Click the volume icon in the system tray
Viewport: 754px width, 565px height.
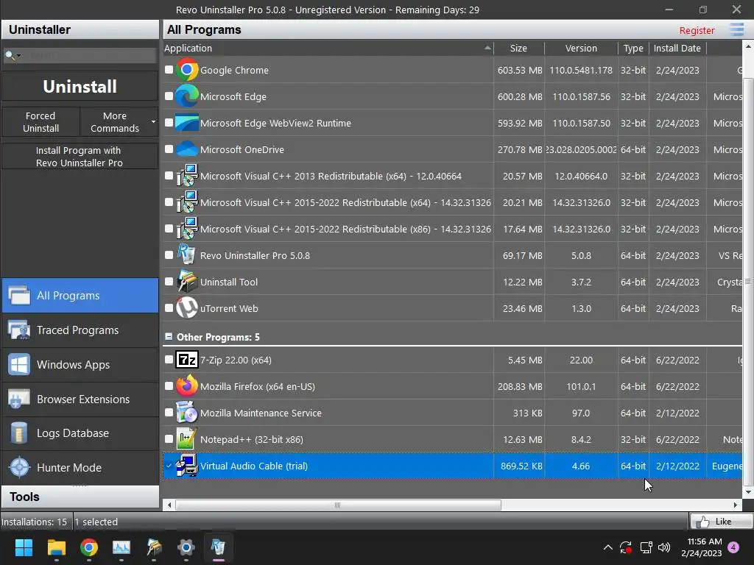click(664, 547)
